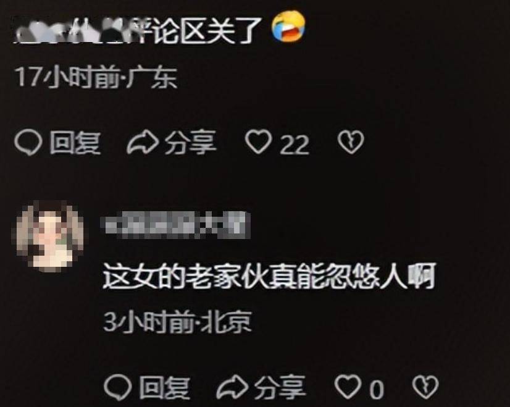Click the comment text 这女的老家伙真能忽悠人啊
The height and width of the screenshot is (407, 510).
(269, 277)
